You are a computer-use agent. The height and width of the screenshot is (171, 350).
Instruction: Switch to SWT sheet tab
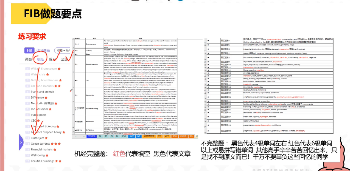tap(132, 136)
